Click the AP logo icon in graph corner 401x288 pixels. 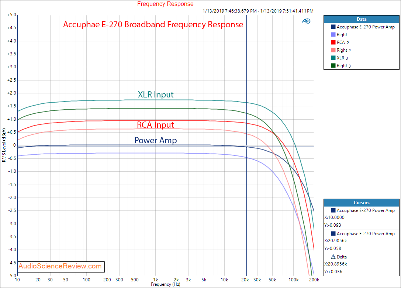[306, 21]
